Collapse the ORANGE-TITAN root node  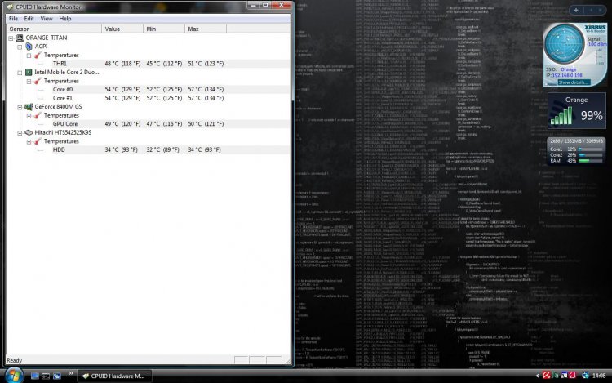11,38
